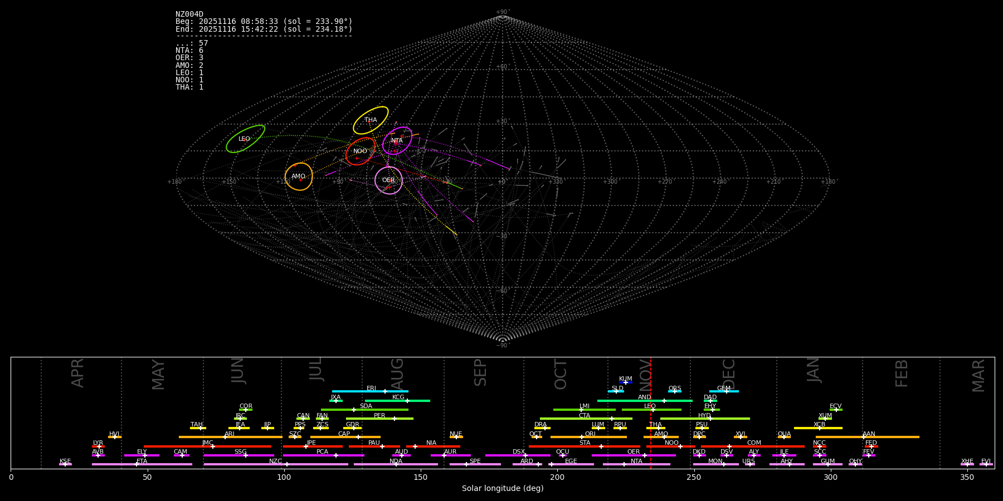Click the AND shower bar label

[645, 397]
